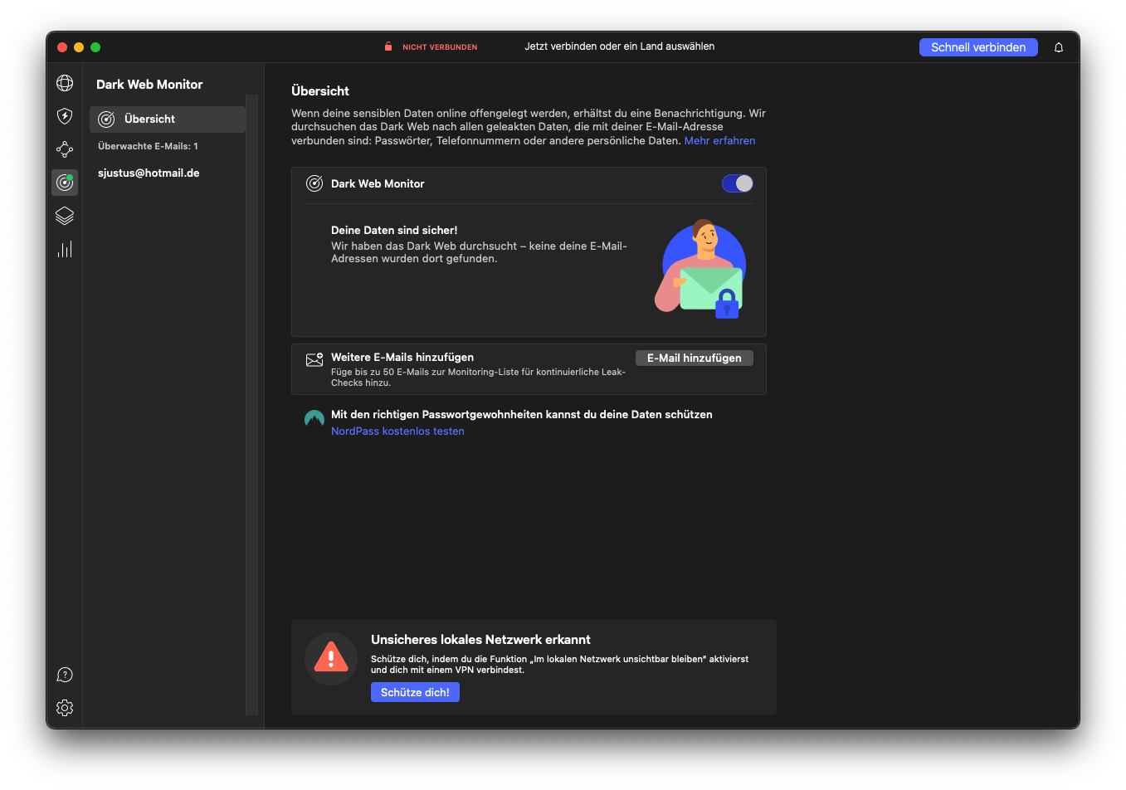Image resolution: width=1126 pixels, height=790 pixels.
Task: Open the Meshnet sidebar icon
Action: (65, 149)
